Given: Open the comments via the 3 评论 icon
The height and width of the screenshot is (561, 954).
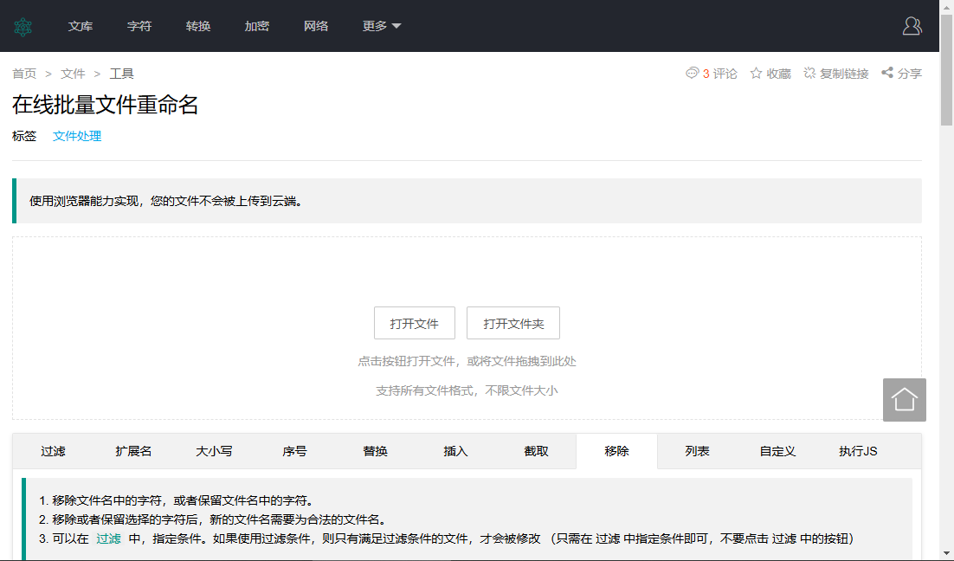Looking at the screenshot, I should (x=711, y=74).
